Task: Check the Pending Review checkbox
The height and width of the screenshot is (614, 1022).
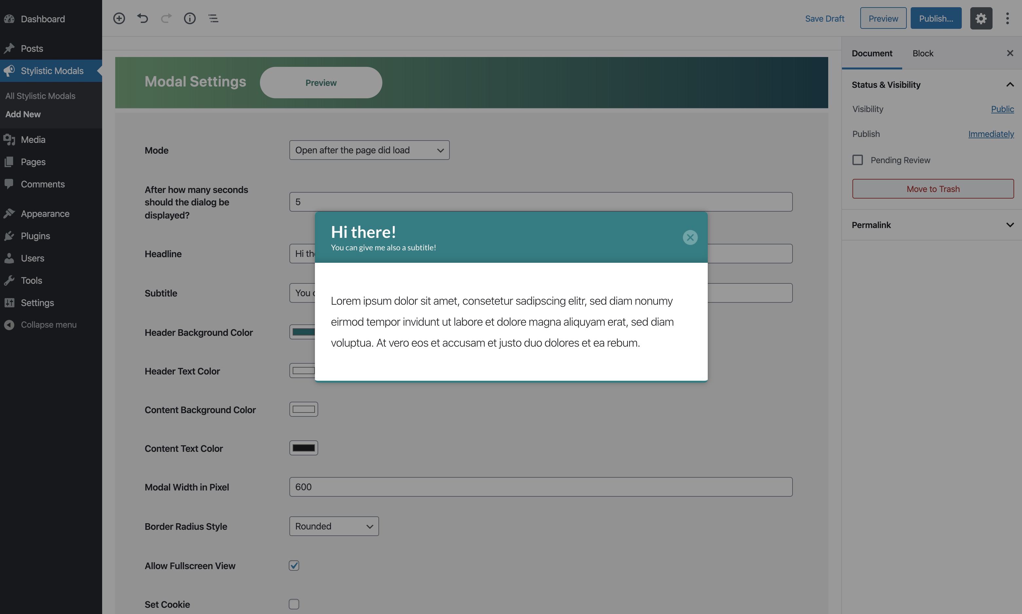Action: [858, 160]
